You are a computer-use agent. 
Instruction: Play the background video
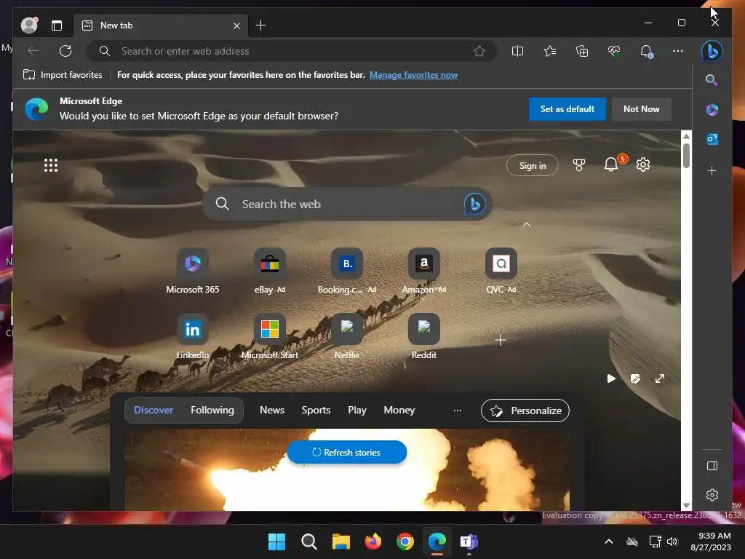(x=611, y=378)
